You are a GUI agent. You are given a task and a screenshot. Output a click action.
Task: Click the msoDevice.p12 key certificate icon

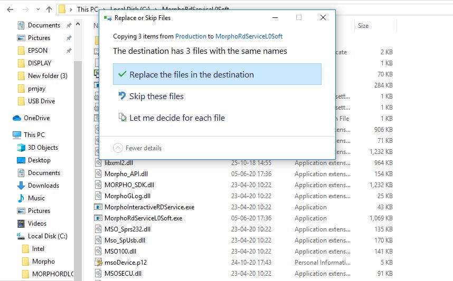tap(98, 262)
